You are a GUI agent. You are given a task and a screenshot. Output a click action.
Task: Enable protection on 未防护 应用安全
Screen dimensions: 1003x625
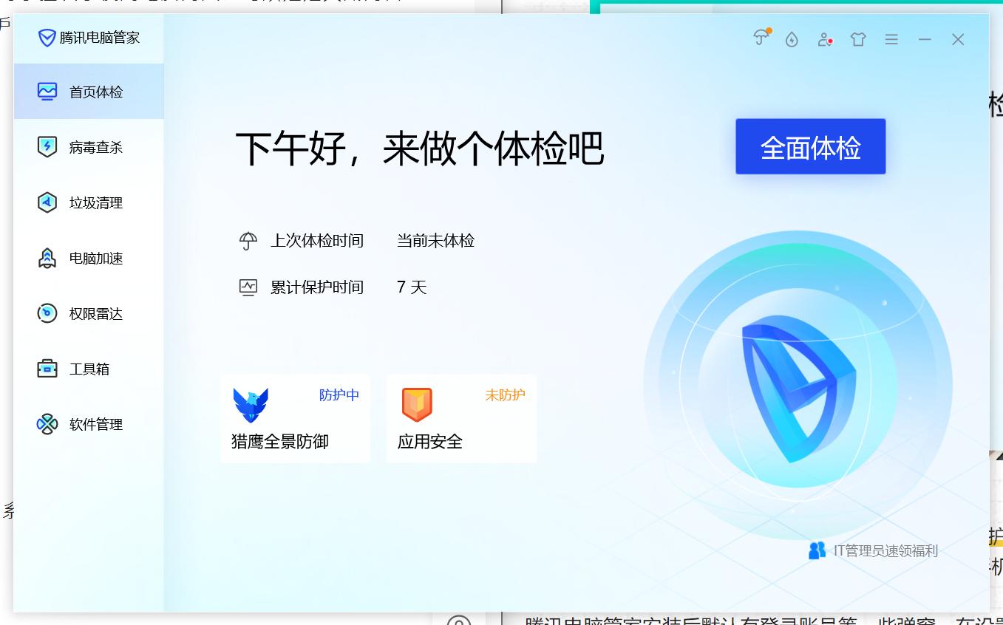[505, 395]
